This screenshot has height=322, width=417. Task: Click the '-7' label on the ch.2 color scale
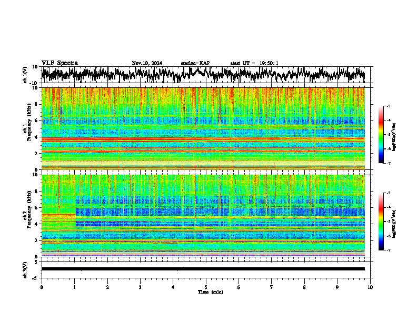[x=388, y=250]
